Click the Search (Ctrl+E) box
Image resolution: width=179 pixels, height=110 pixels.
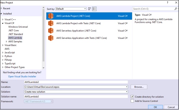click(154, 9)
